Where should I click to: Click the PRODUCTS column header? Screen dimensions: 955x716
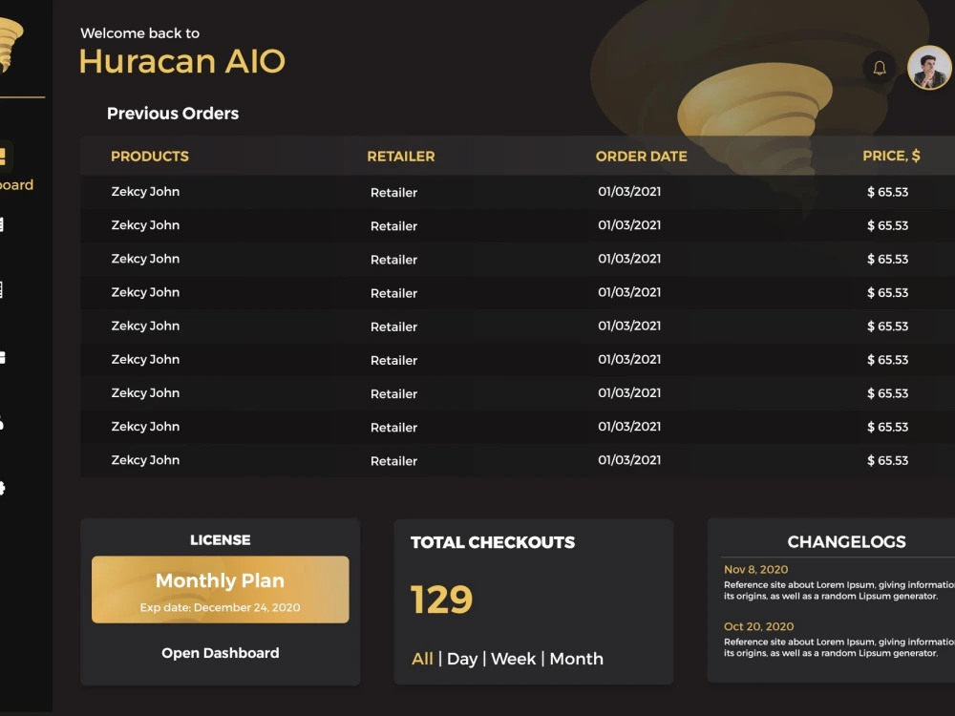pos(150,156)
